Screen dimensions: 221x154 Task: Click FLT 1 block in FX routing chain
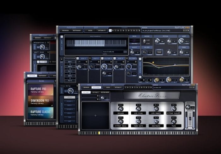[x=70, y=71]
